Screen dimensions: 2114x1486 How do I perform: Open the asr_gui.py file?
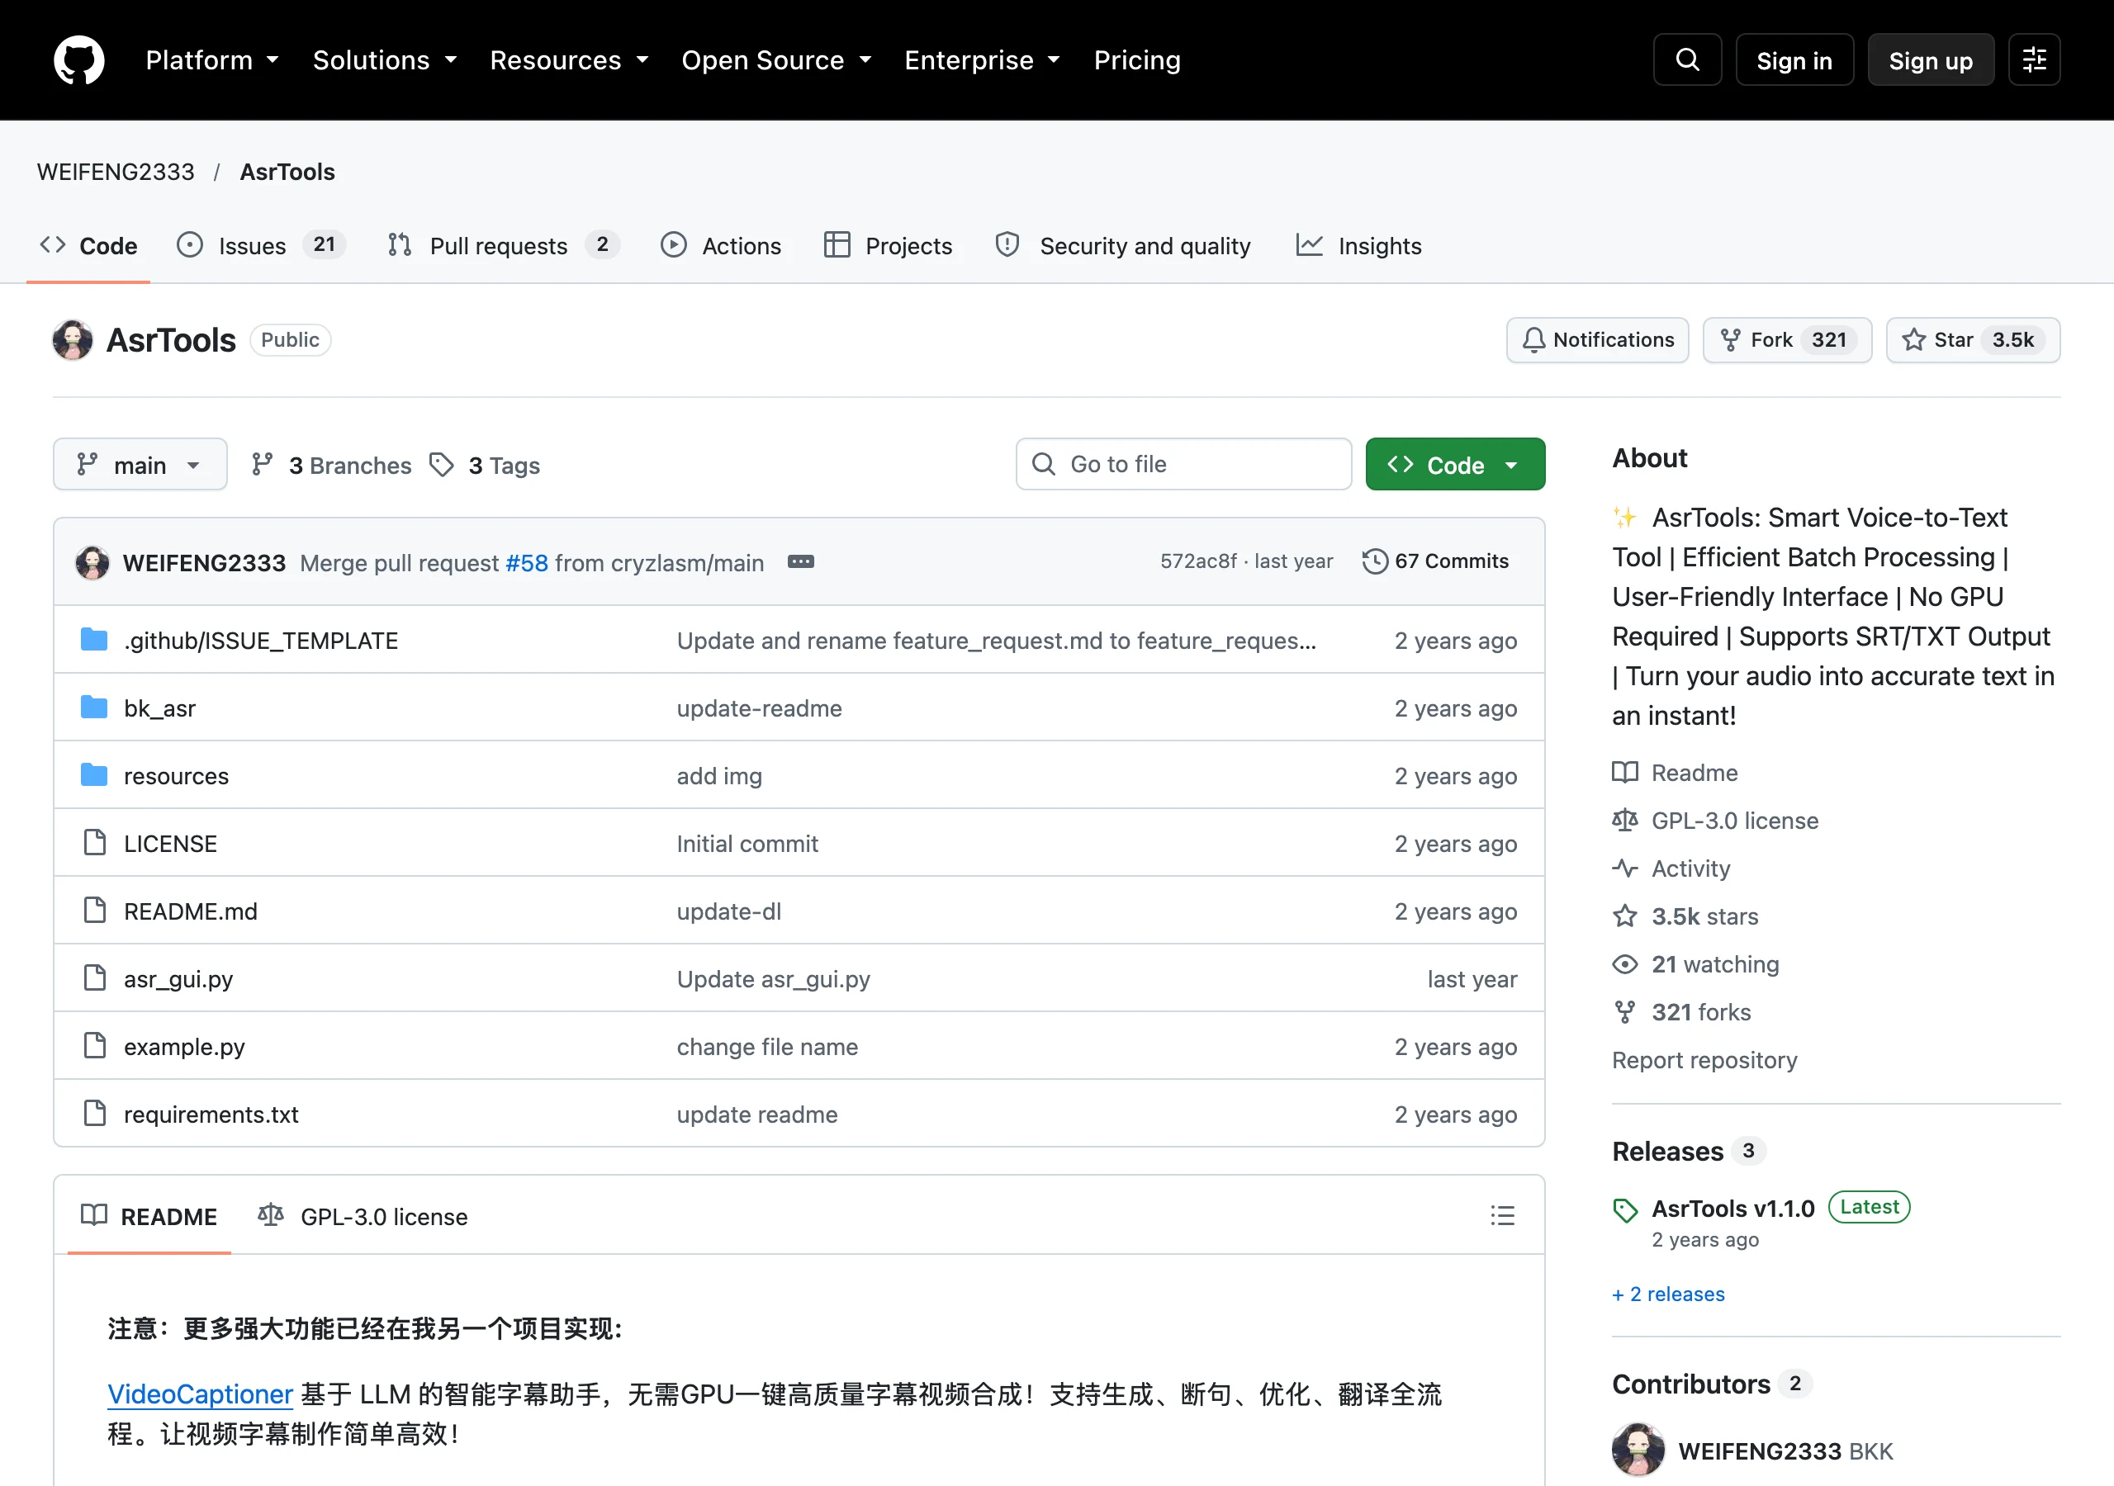(x=178, y=979)
